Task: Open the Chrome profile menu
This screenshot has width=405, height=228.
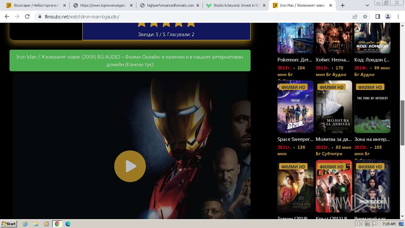Action: tap(388, 16)
